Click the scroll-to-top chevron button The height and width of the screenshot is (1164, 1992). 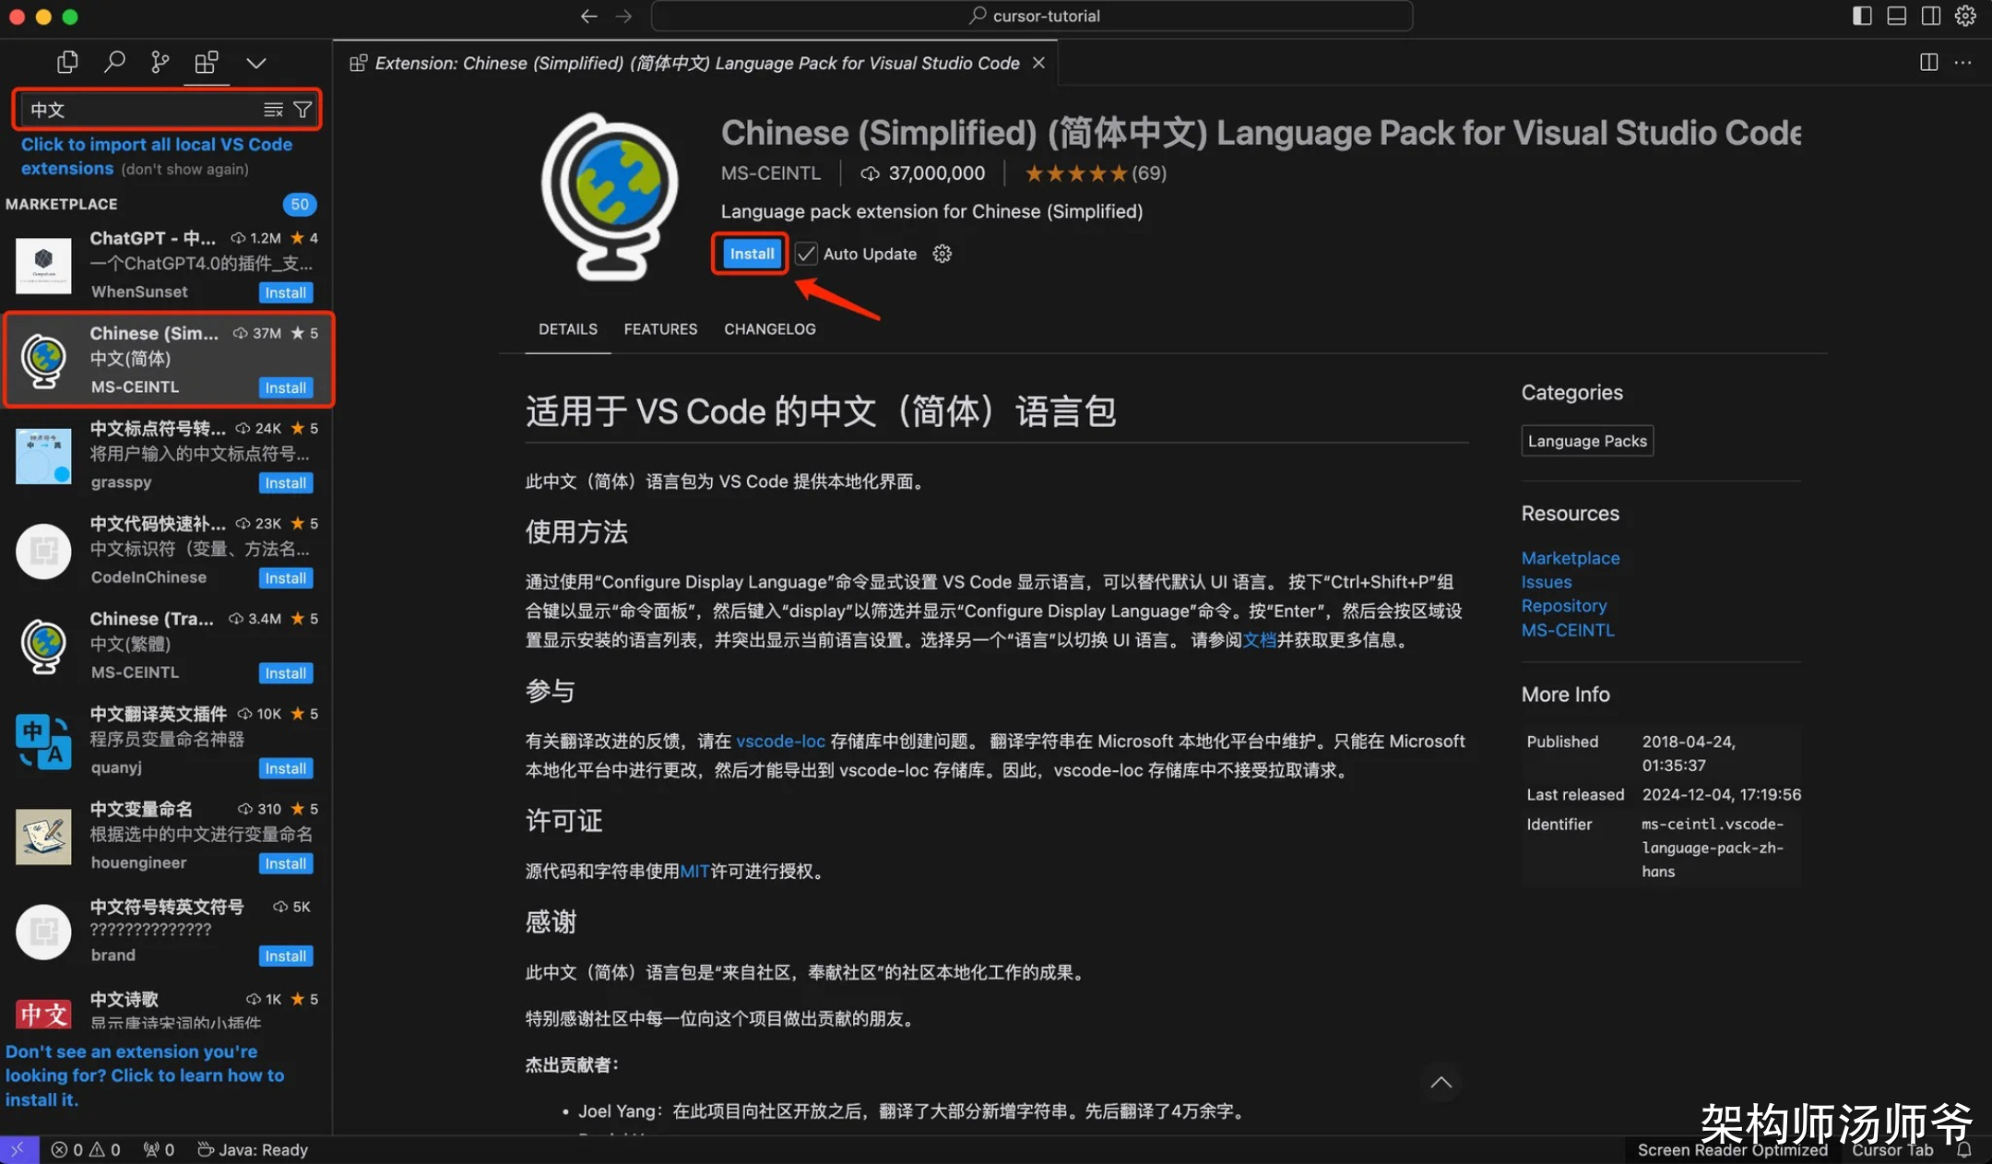(x=1441, y=1083)
